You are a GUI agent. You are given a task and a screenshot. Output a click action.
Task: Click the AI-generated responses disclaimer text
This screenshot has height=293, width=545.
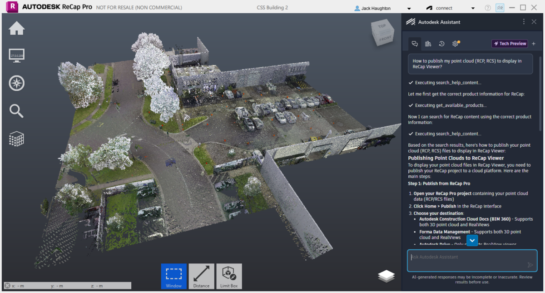coord(472,279)
